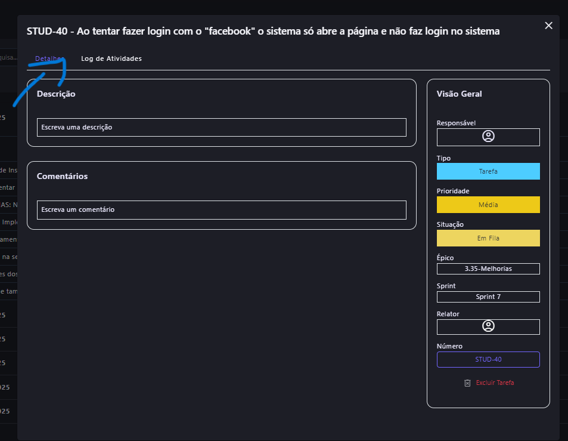
Task: Click the trash icon beside Excluir Tarefa
Action: pyautogui.click(x=468, y=383)
